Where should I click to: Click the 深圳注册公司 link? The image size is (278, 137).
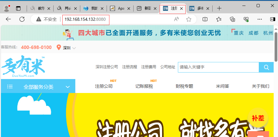(107, 67)
